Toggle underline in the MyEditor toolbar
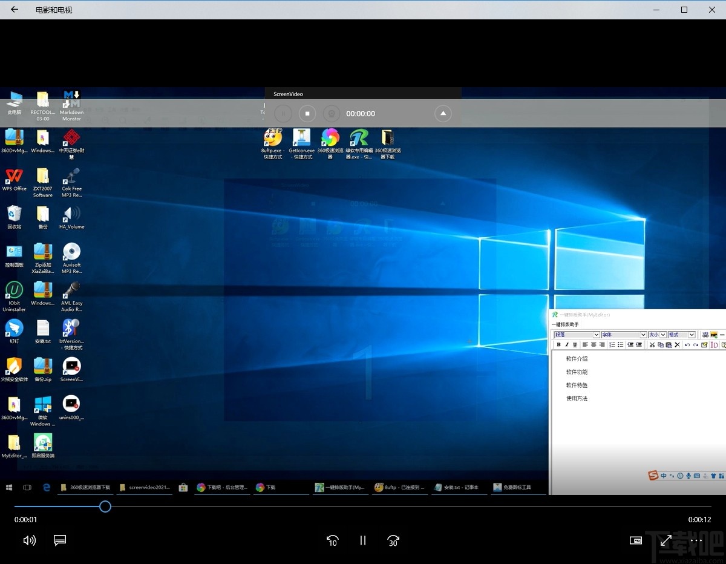 (574, 345)
